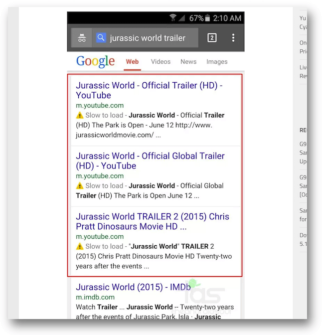Tap the blue search magnifier icon

101,38
